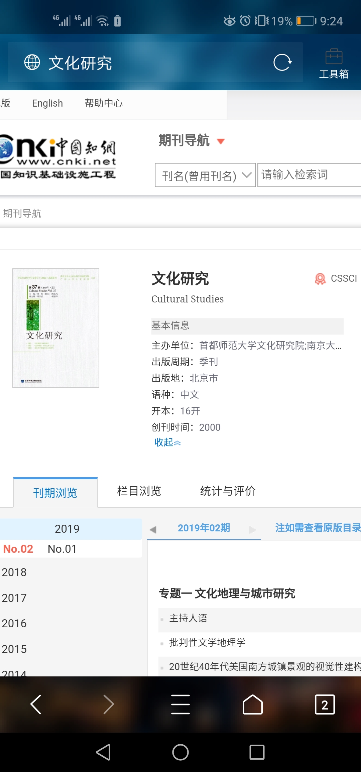Screen dimensions: 361x772
Task: Open the article 批判性文学地理学
Action: click(207, 642)
